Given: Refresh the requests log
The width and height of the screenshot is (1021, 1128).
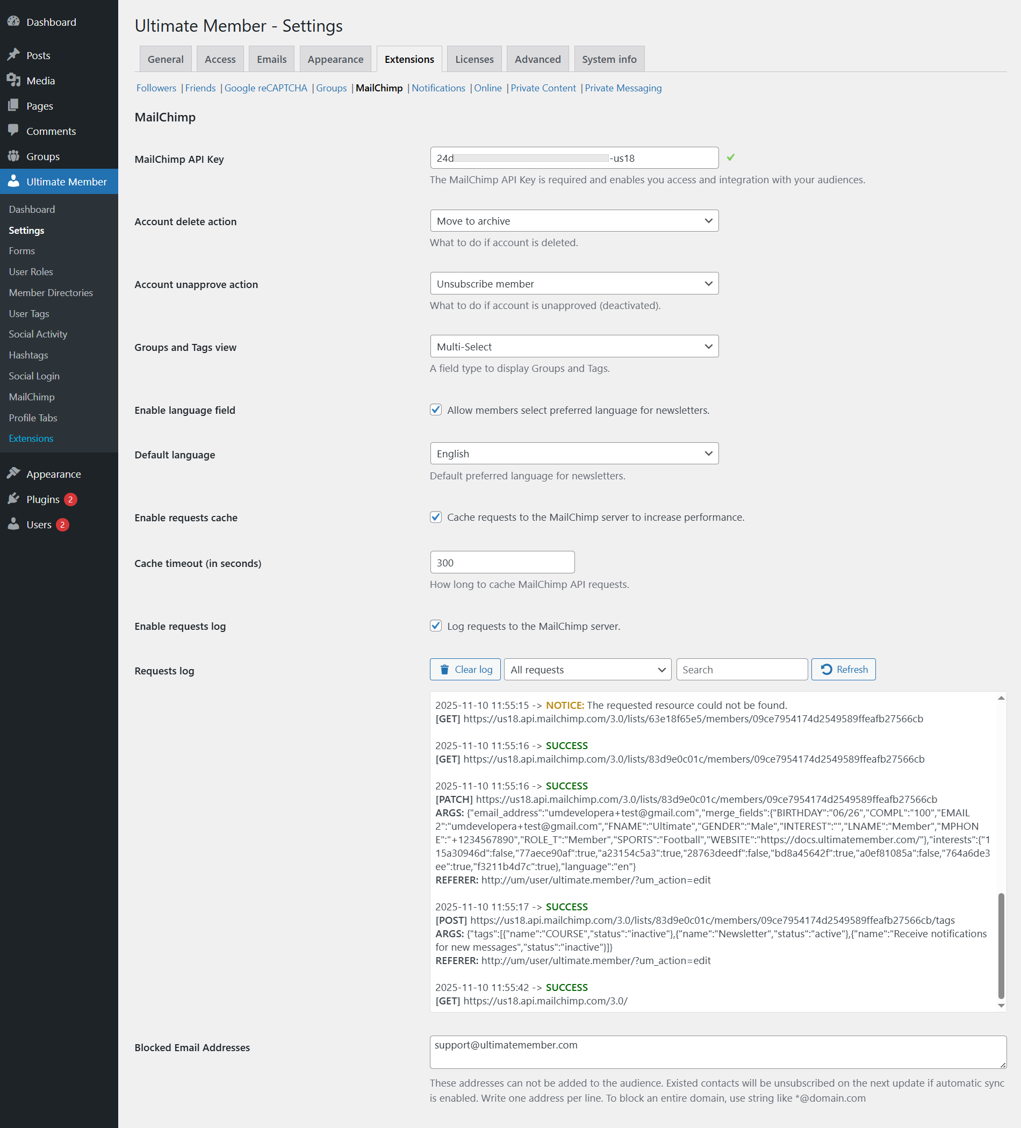Looking at the screenshot, I should pyautogui.click(x=844, y=670).
